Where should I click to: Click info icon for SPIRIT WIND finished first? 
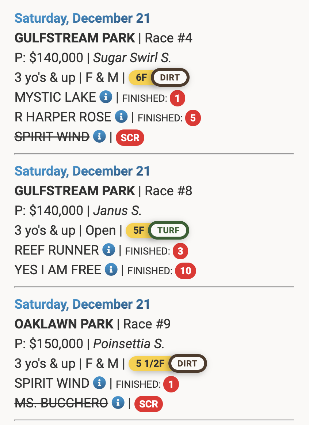99,383
